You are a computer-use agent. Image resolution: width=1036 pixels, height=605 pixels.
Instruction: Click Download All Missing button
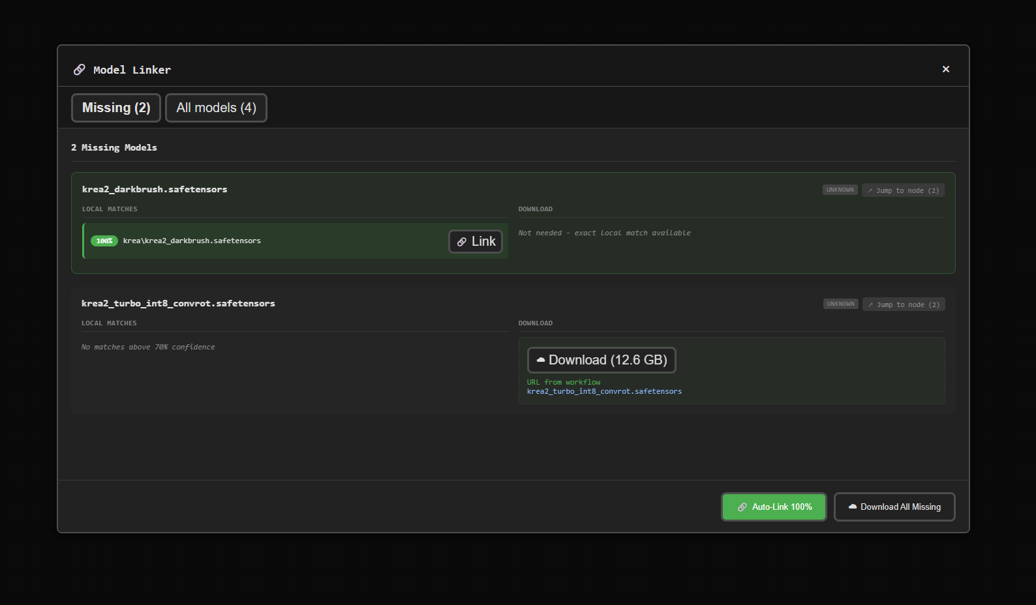click(894, 507)
